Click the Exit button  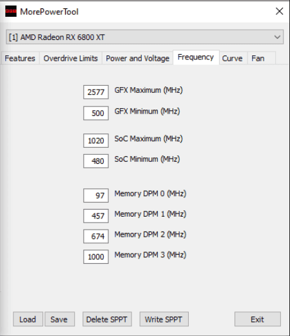click(258, 319)
